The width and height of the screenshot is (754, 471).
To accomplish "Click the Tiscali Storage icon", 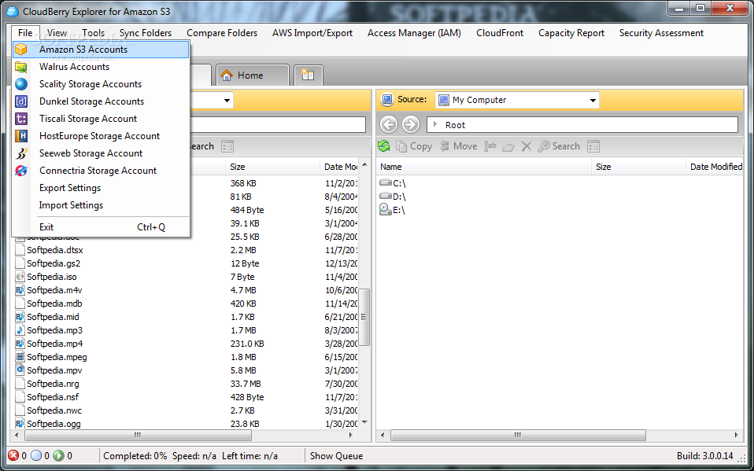I will [20, 119].
